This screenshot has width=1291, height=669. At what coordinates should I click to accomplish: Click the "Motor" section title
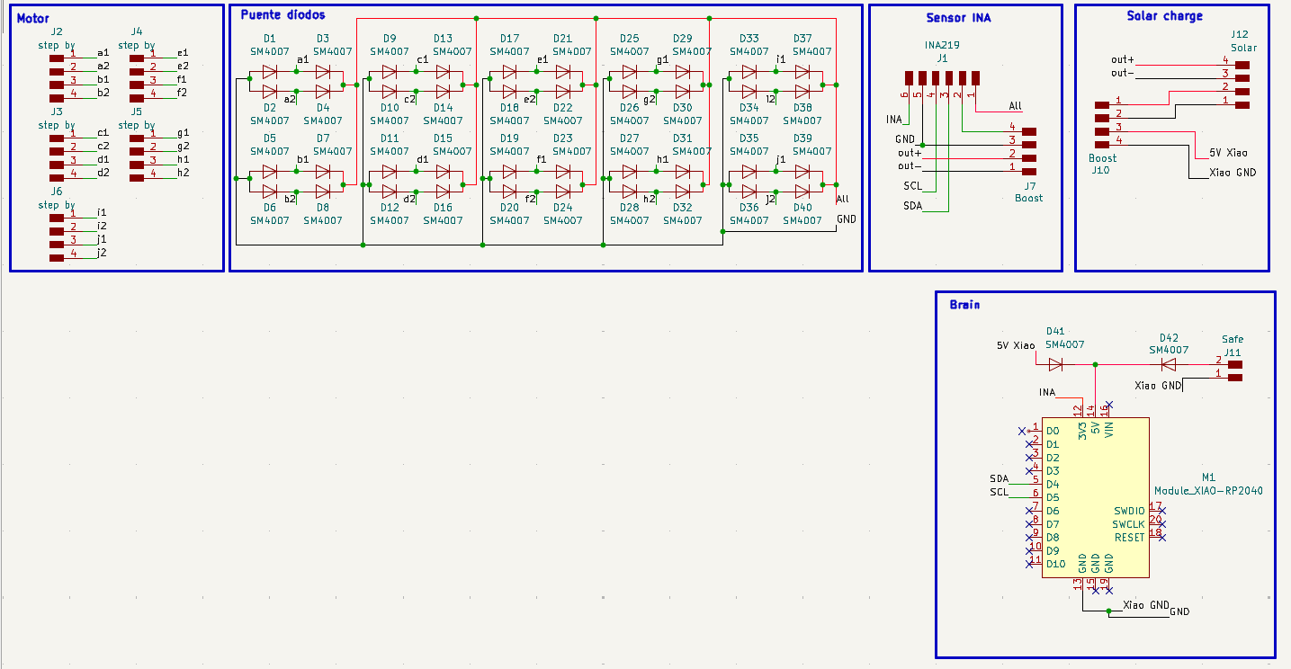pyautogui.click(x=33, y=18)
